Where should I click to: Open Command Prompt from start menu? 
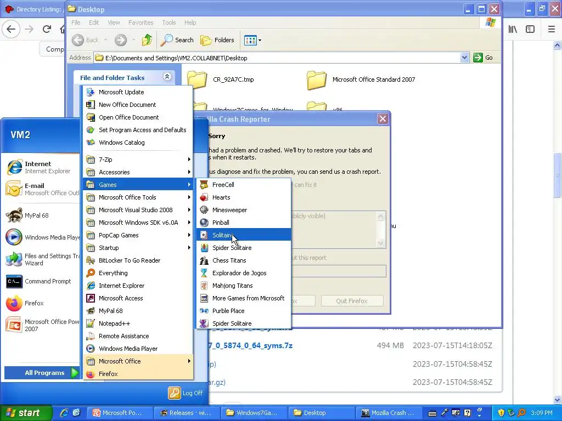tap(42, 281)
